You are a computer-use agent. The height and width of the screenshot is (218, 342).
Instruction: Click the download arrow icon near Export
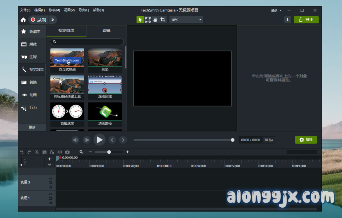click(x=288, y=20)
